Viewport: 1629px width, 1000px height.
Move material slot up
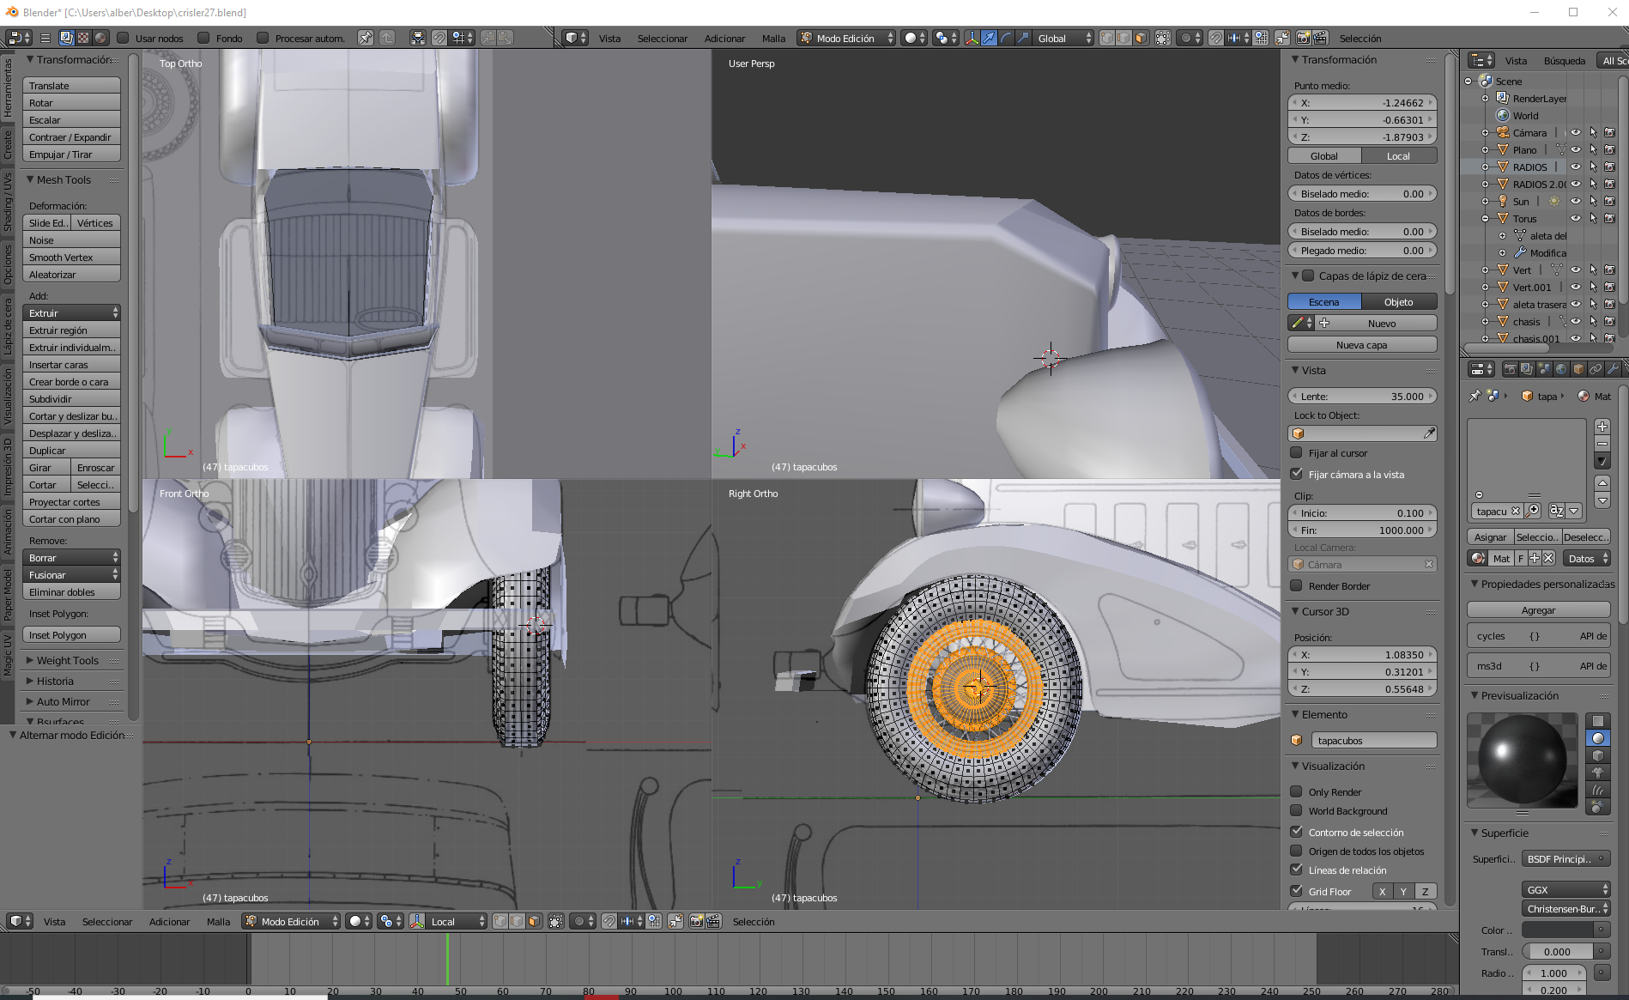1602,483
